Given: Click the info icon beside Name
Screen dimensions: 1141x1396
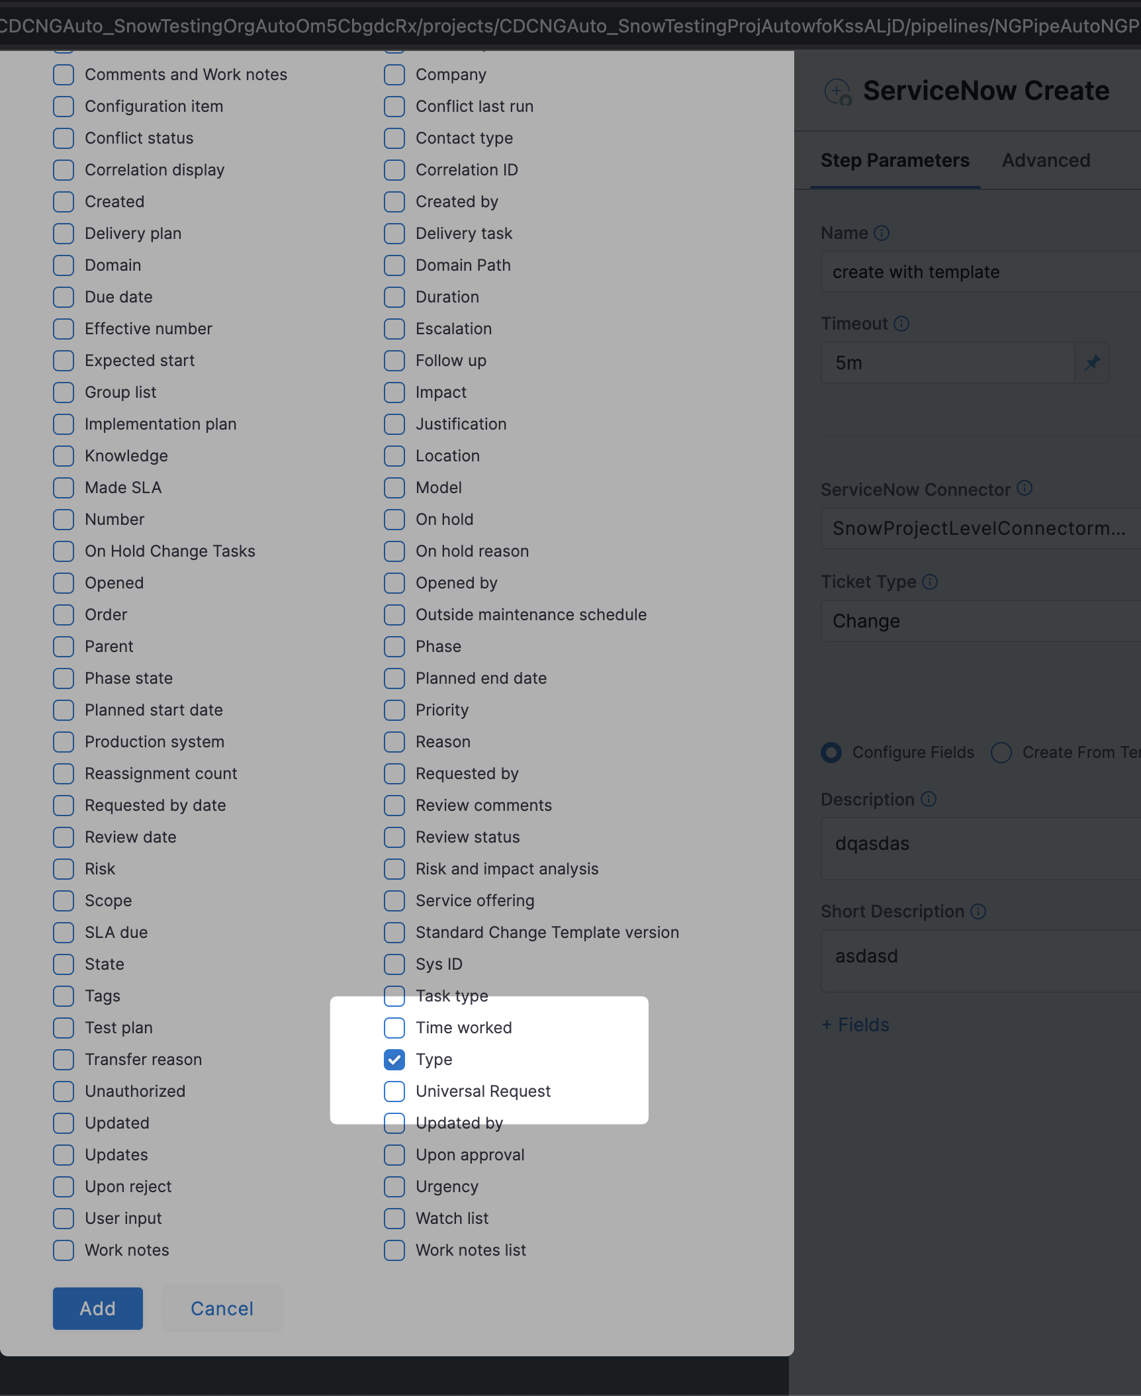Looking at the screenshot, I should pyautogui.click(x=882, y=233).
